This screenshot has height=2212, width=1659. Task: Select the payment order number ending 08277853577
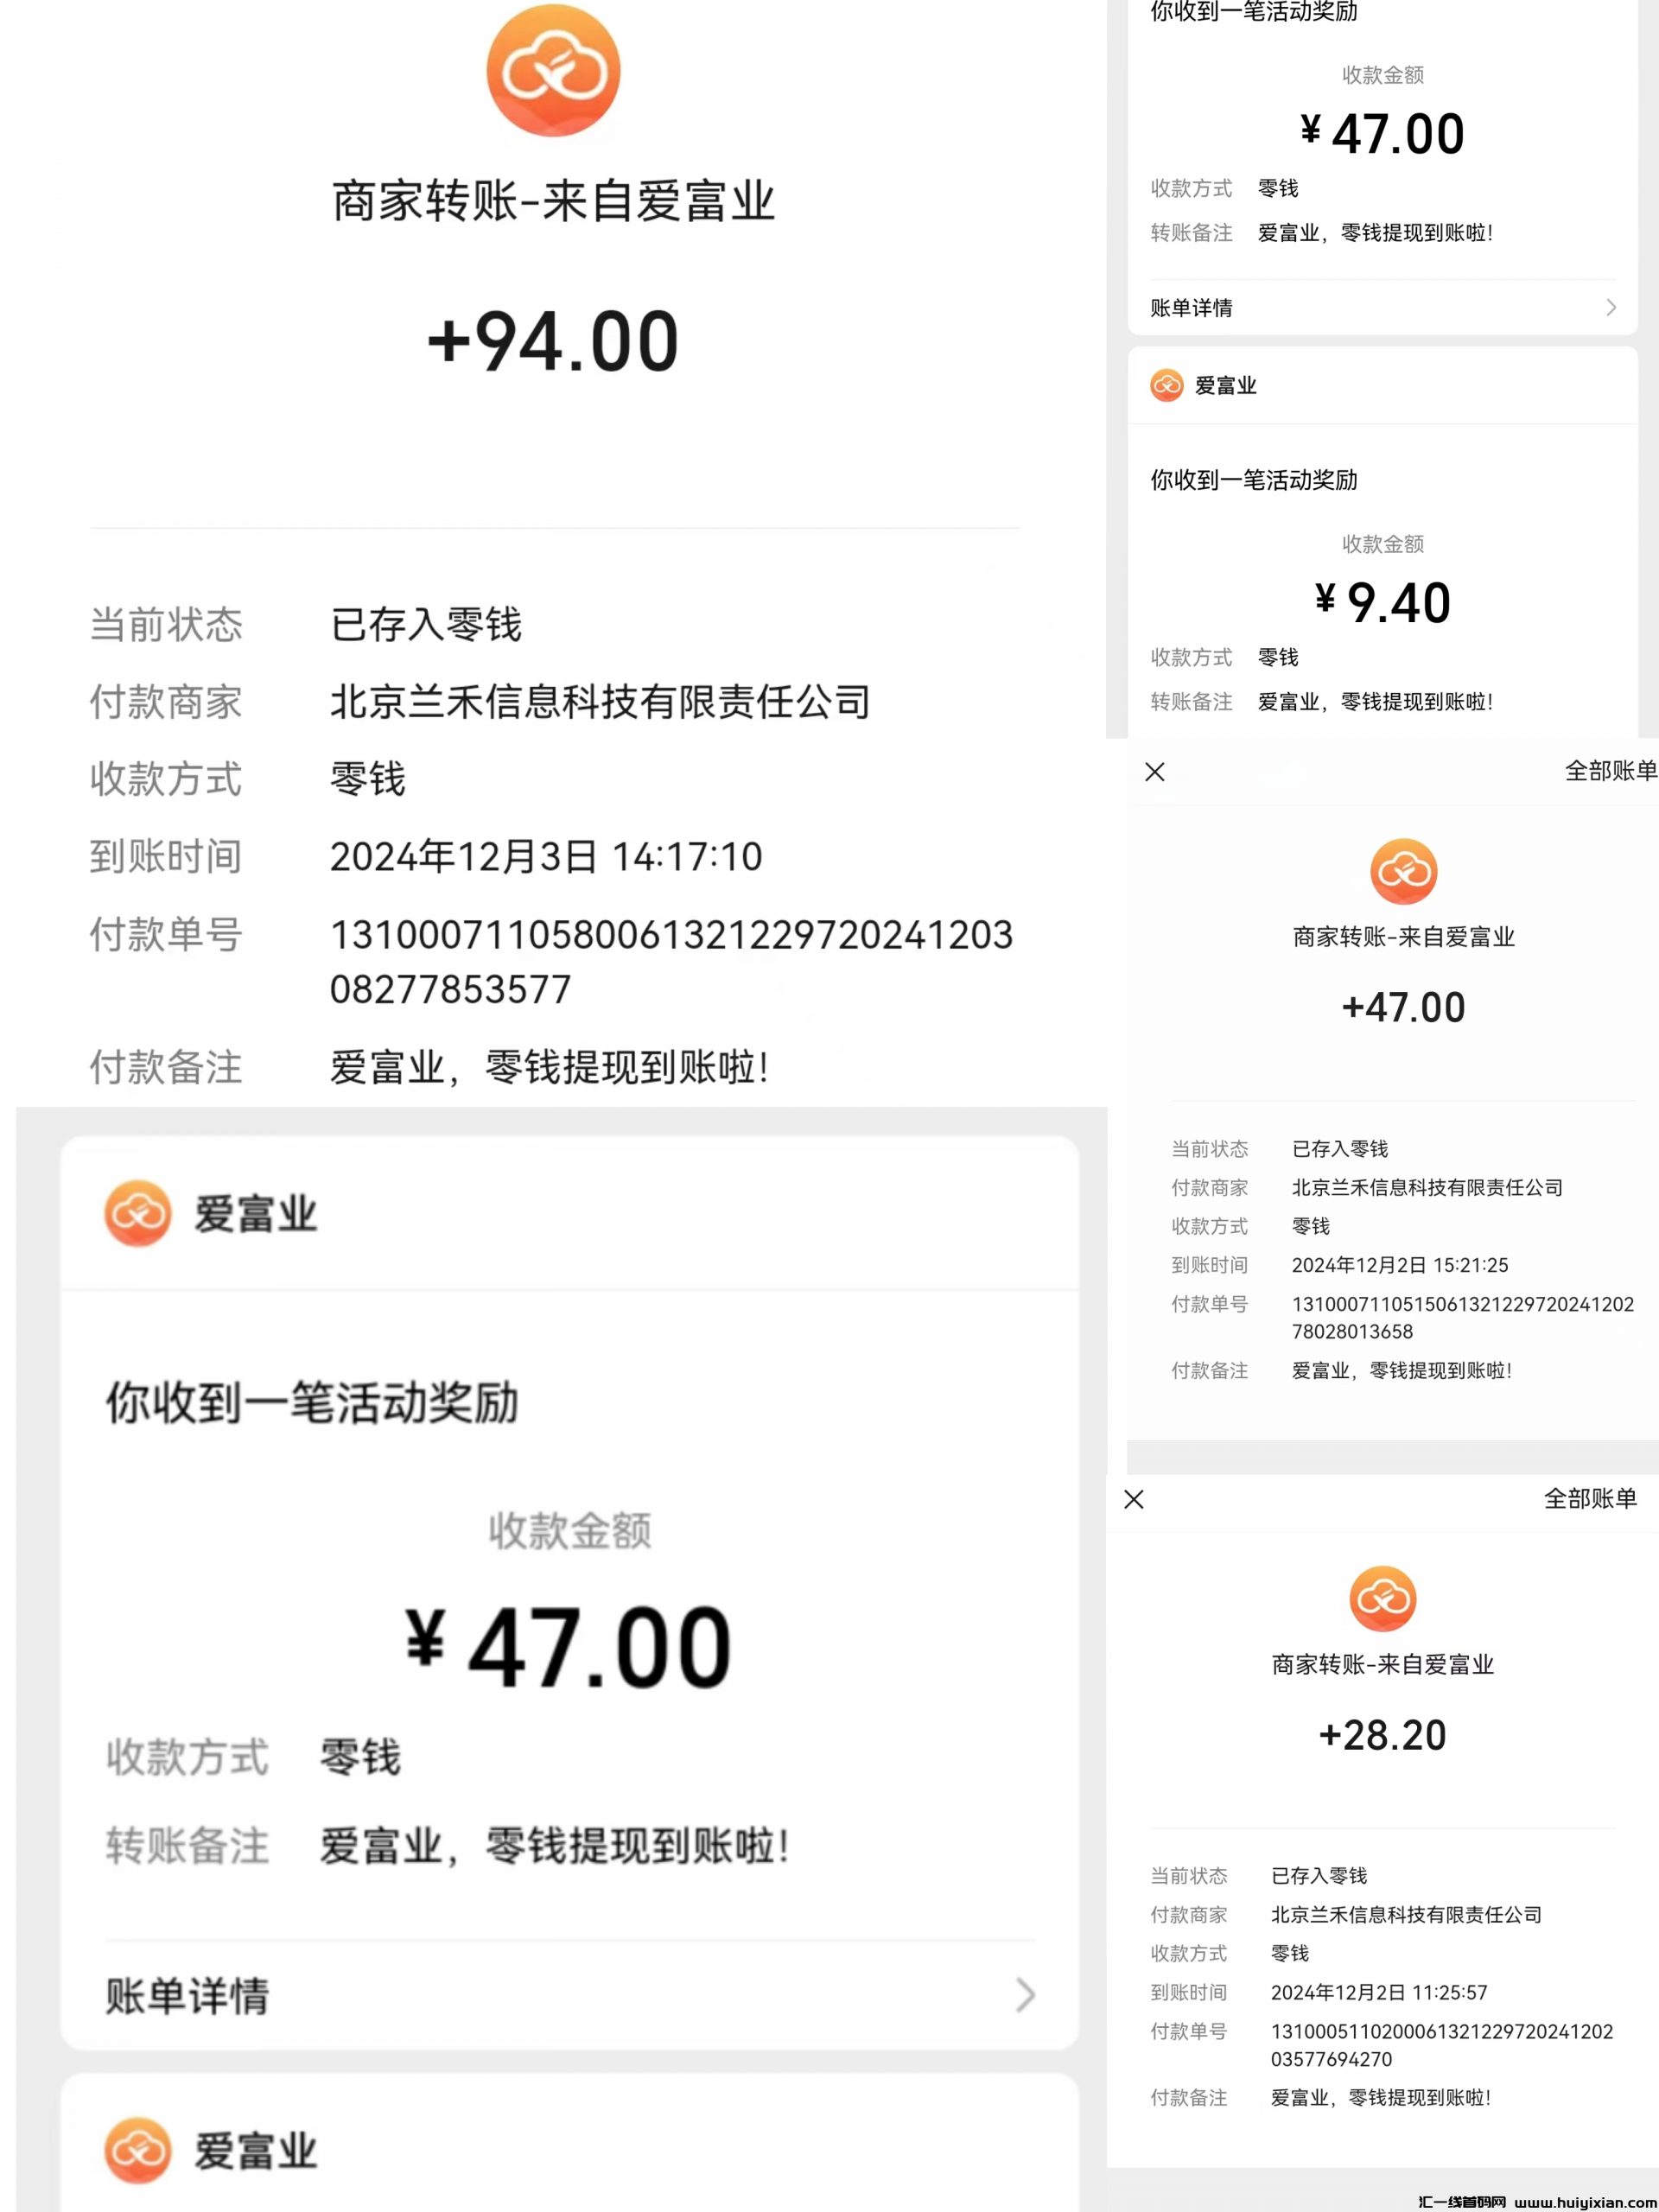pyautogui.click(x=670, y=961)
